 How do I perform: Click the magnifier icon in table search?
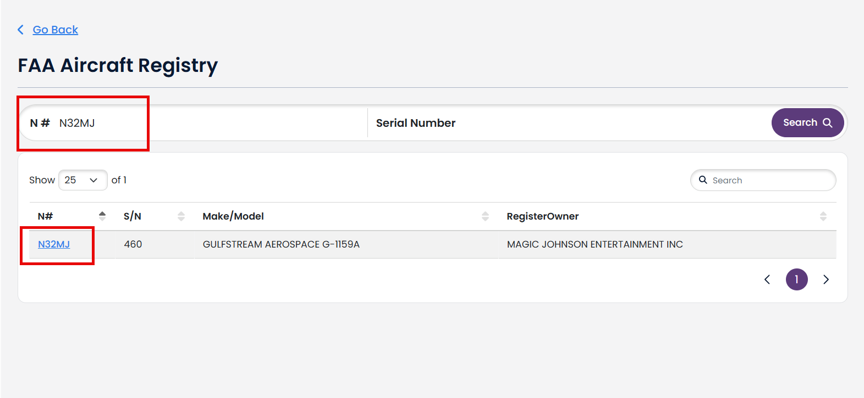[x=703, y=180]
